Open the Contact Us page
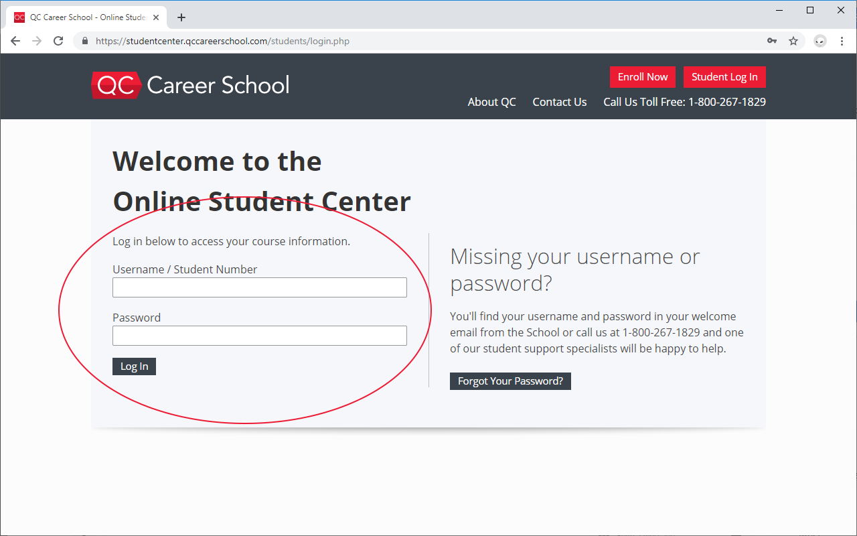Screen dimensions: 857x536 [x=559, y=102]
